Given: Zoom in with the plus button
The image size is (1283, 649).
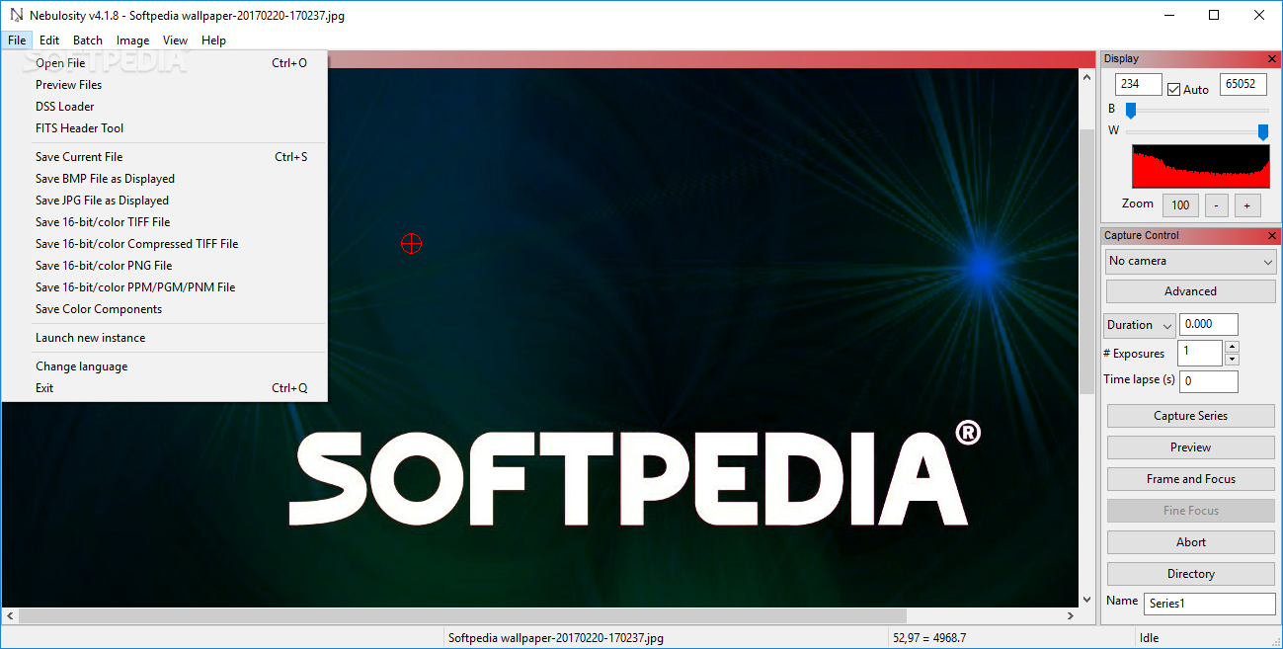Looking at the screenshot, I should (1246, 205).
